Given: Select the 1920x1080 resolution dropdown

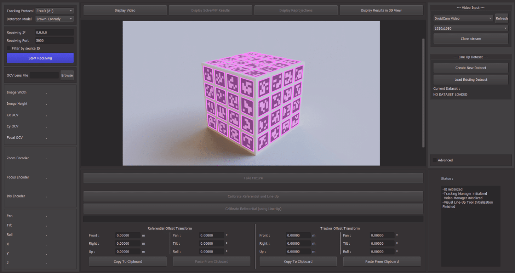Looking at the screenshot, I should pyautogui.click(x=470, y=28).
